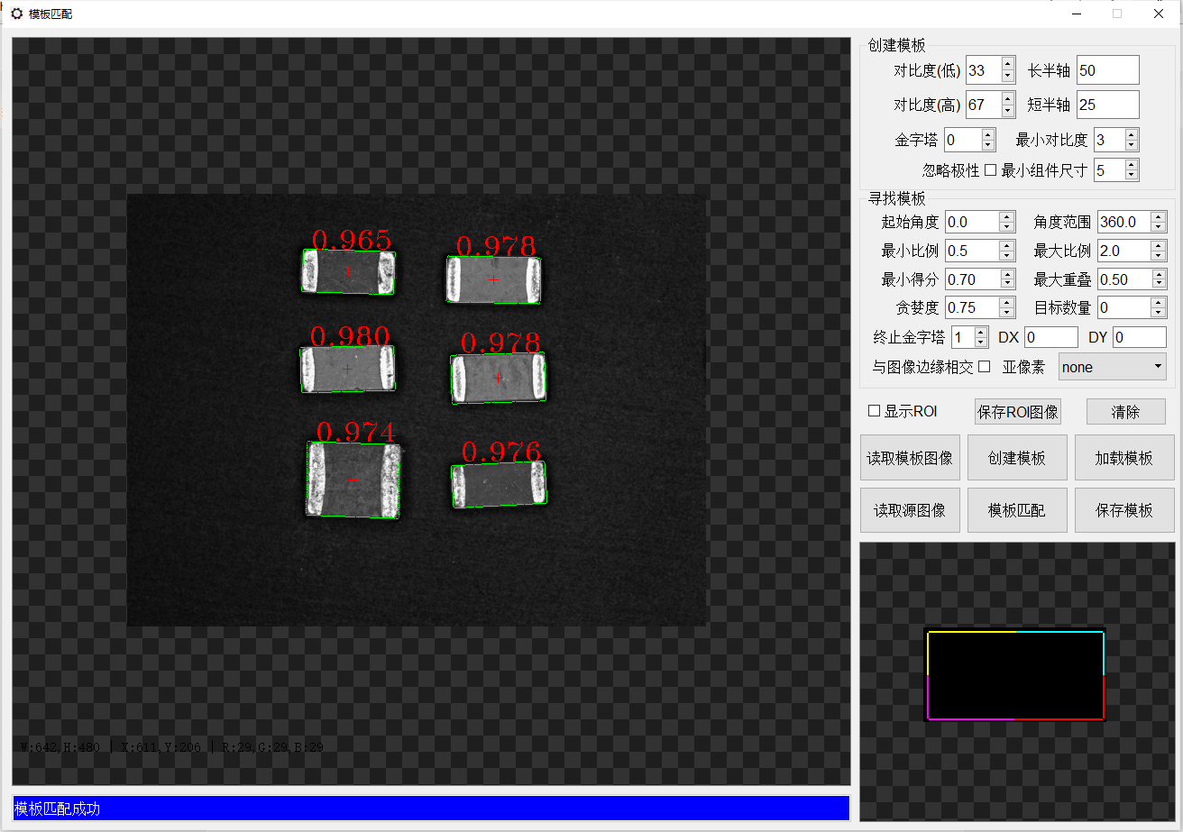Increase 角度范围 with its up arrow
This screenshot has height=832, width=1183.
[x=1159, y=216]
